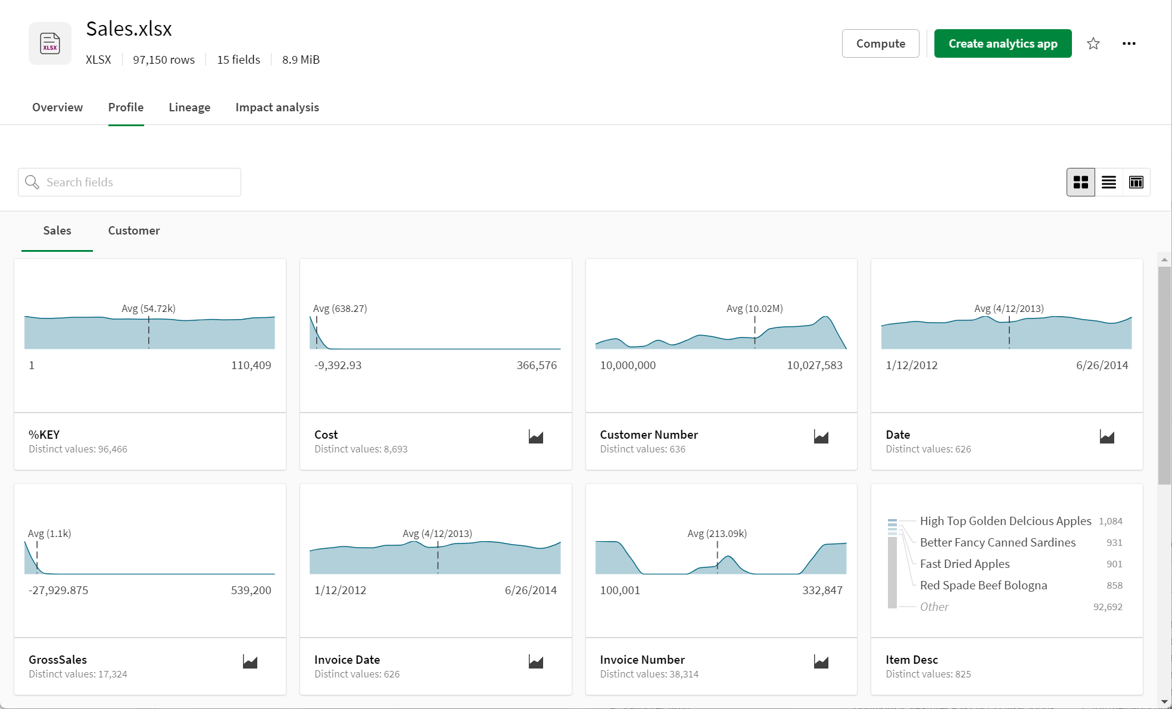Open the Lineage tab
The height and width of the screenshot is (709, 1172).
click(188, 107)
